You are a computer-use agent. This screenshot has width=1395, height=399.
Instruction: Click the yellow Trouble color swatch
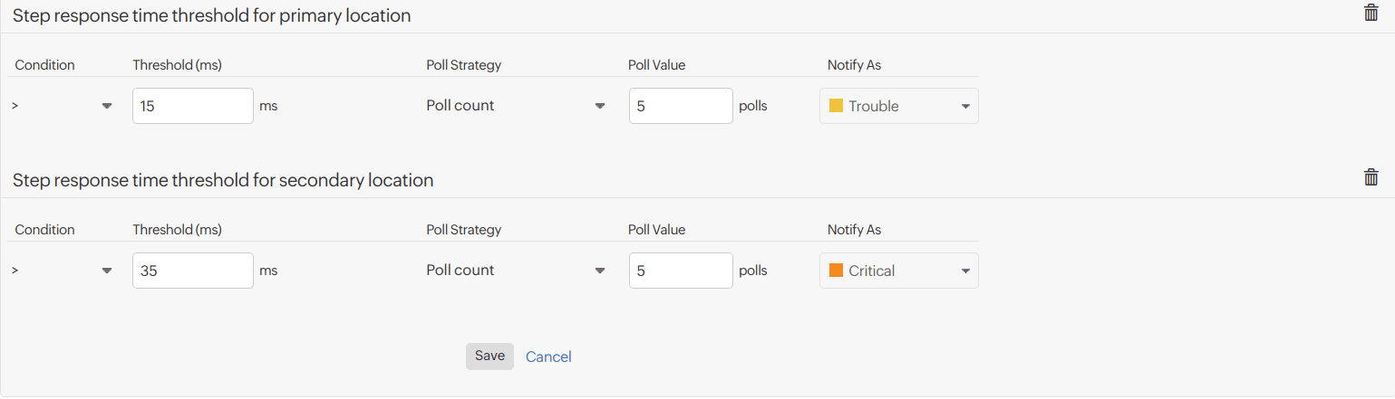tap(836, 106)
